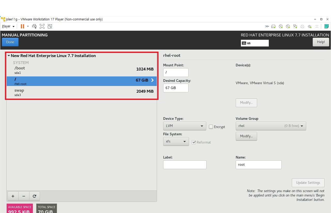
Task: Select the / rhel-root partition row
Action: pos(82,81)
